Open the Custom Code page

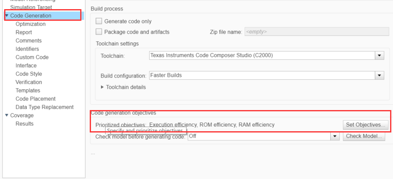point(32,57)
